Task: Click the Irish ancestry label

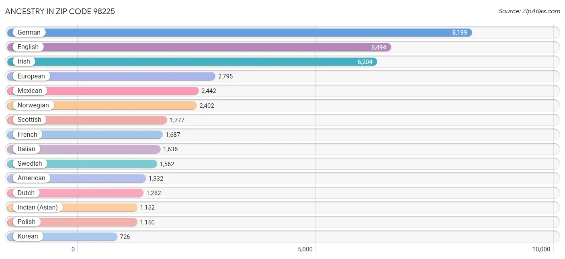Action: 24,62
